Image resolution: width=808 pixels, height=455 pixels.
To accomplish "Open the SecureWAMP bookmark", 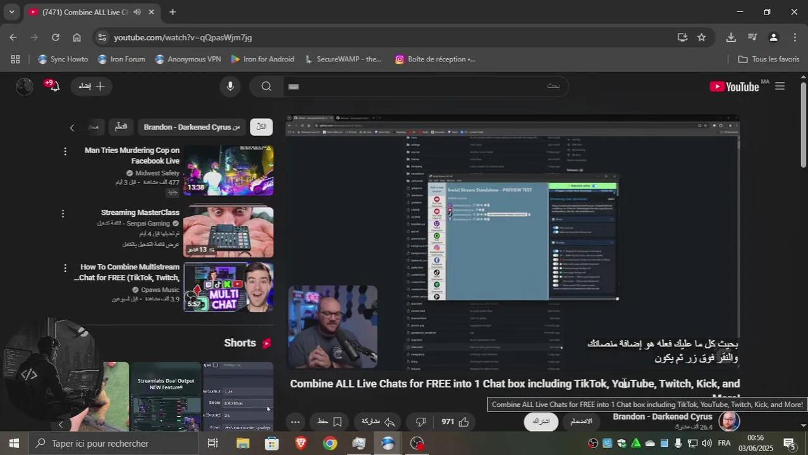I will pyautogui.click(x=343, y=59).
